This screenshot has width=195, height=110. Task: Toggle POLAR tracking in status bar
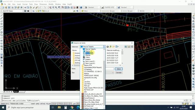pos(48,104)
